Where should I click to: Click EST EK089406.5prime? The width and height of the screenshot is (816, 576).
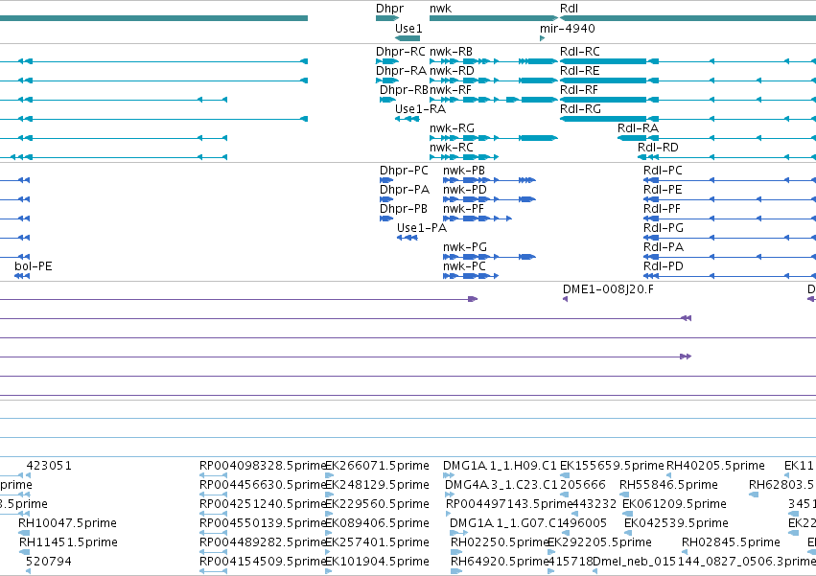[x=377, y=523]
